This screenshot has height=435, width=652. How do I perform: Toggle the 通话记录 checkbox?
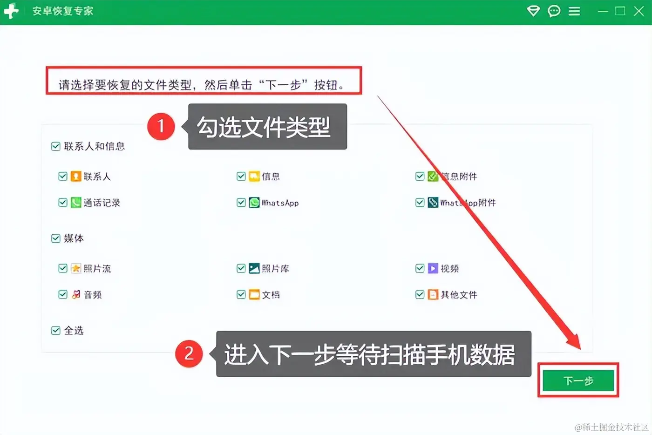[x=63, y=203]
